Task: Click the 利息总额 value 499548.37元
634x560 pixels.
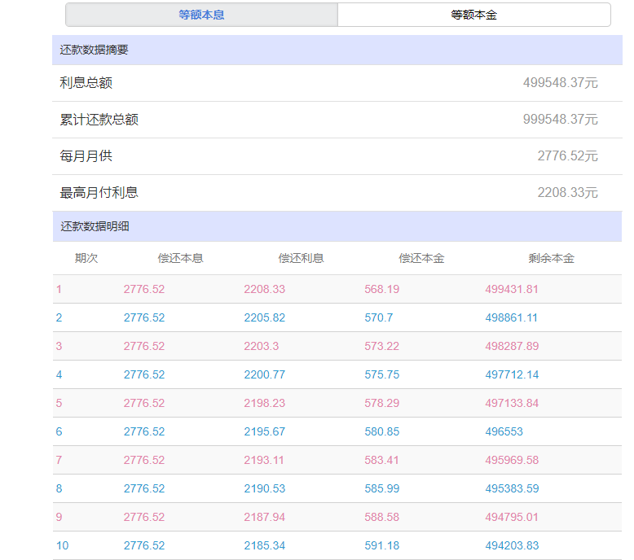Action: point(560,83)
